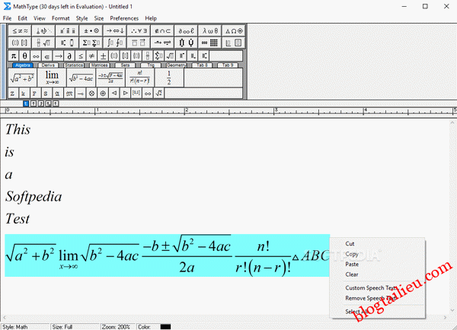Open the summation templates palette
Screen dimensions: 457x330
91,43
